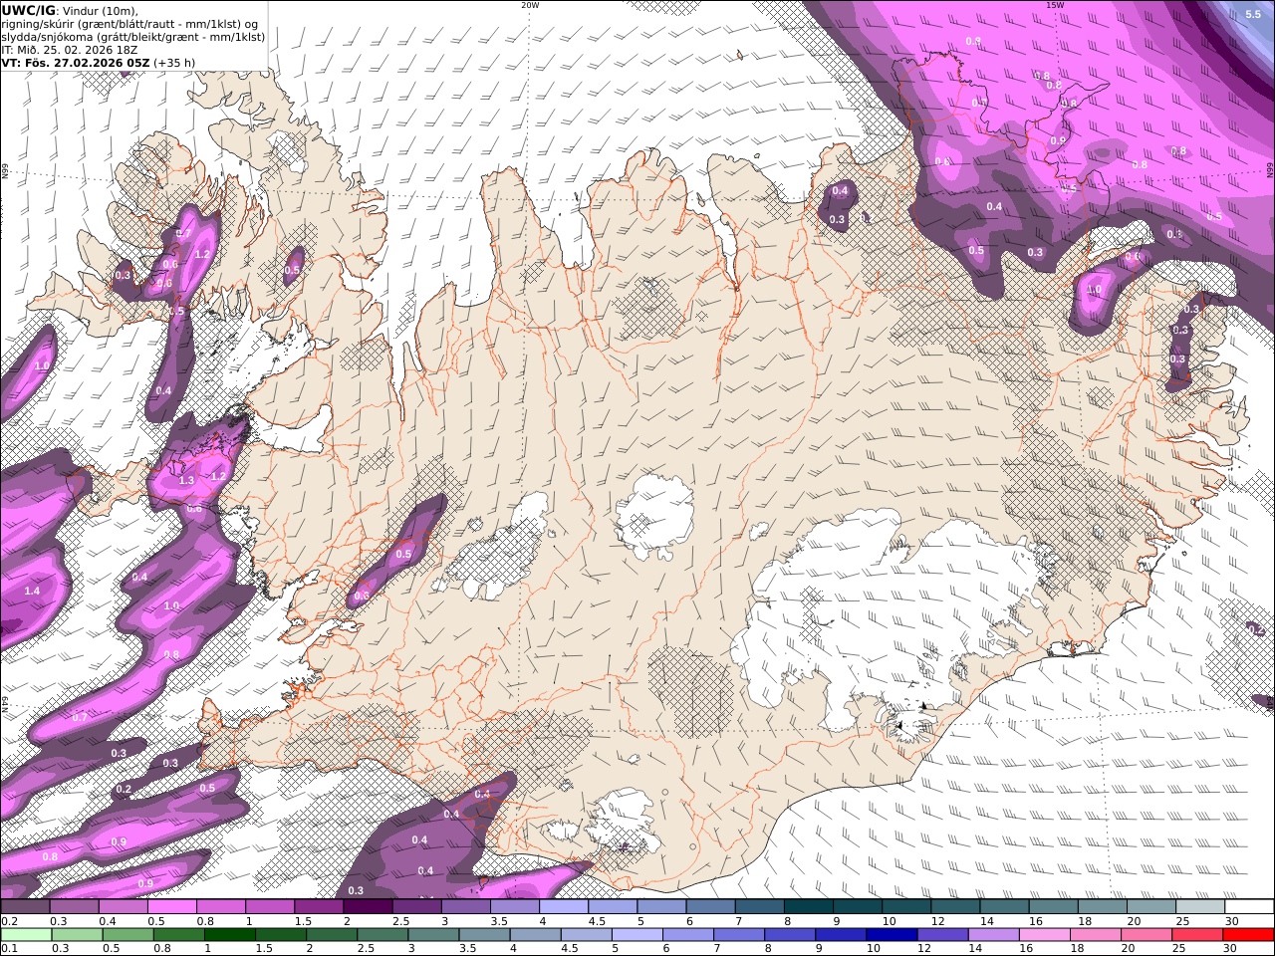Click the darkest purple top swatch between 2 and 2.5
1275x956 pixels.
click(368, 907)
